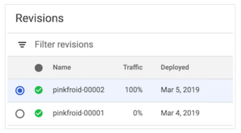
Task: Click the pinkfroid-00001 table row
Action: (213, 114)
